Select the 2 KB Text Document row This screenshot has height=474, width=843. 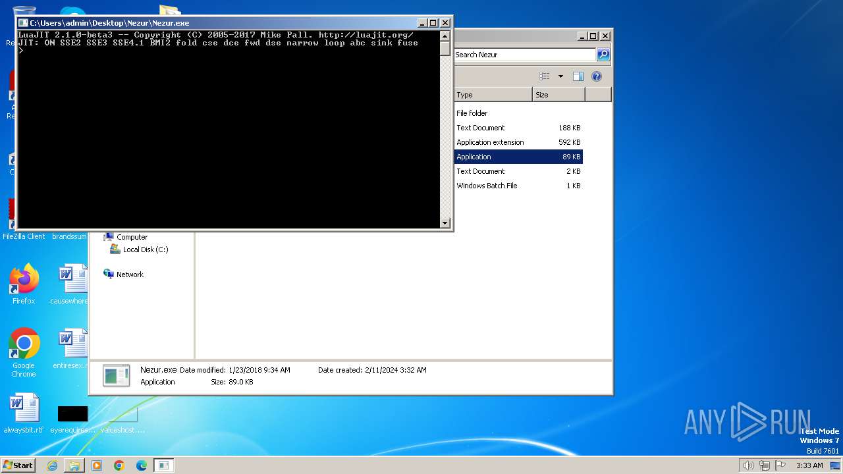click(x=518, y=171)
